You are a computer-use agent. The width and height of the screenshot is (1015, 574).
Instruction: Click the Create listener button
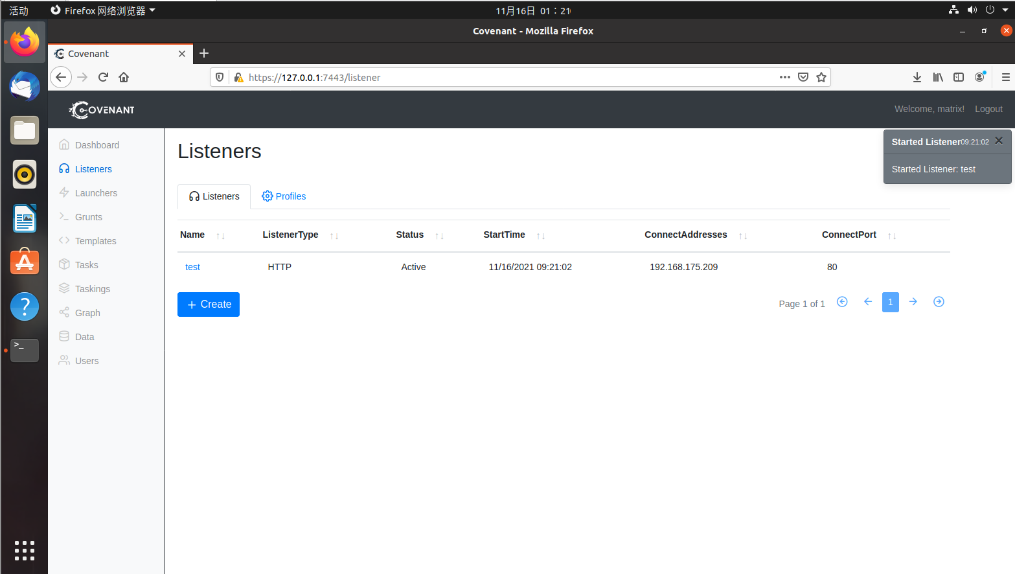pos(209,304)
